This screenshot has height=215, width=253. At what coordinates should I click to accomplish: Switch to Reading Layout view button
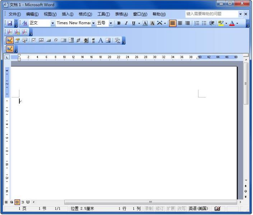[x=28, y=202]
